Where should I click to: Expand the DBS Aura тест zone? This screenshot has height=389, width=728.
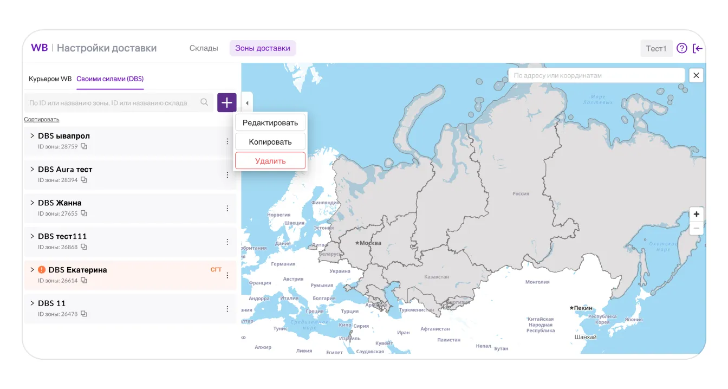[32, 170]
